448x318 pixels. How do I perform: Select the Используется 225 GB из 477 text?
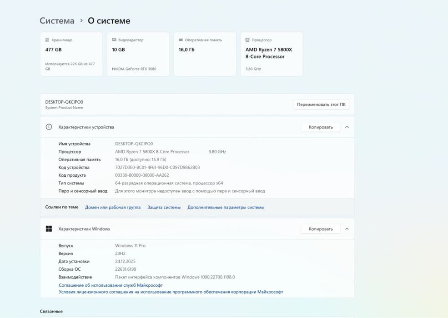pos(70,66)
